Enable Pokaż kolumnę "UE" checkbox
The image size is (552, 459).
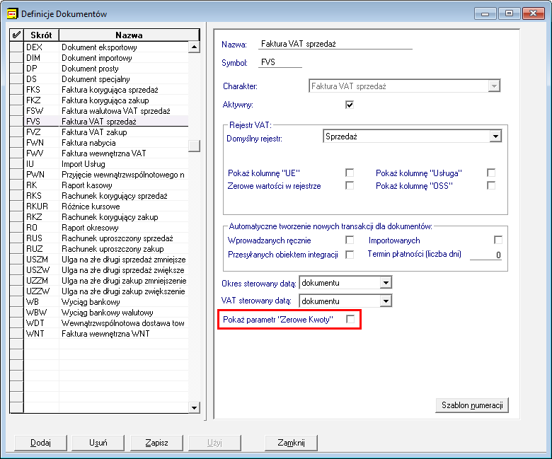(350, 173)
